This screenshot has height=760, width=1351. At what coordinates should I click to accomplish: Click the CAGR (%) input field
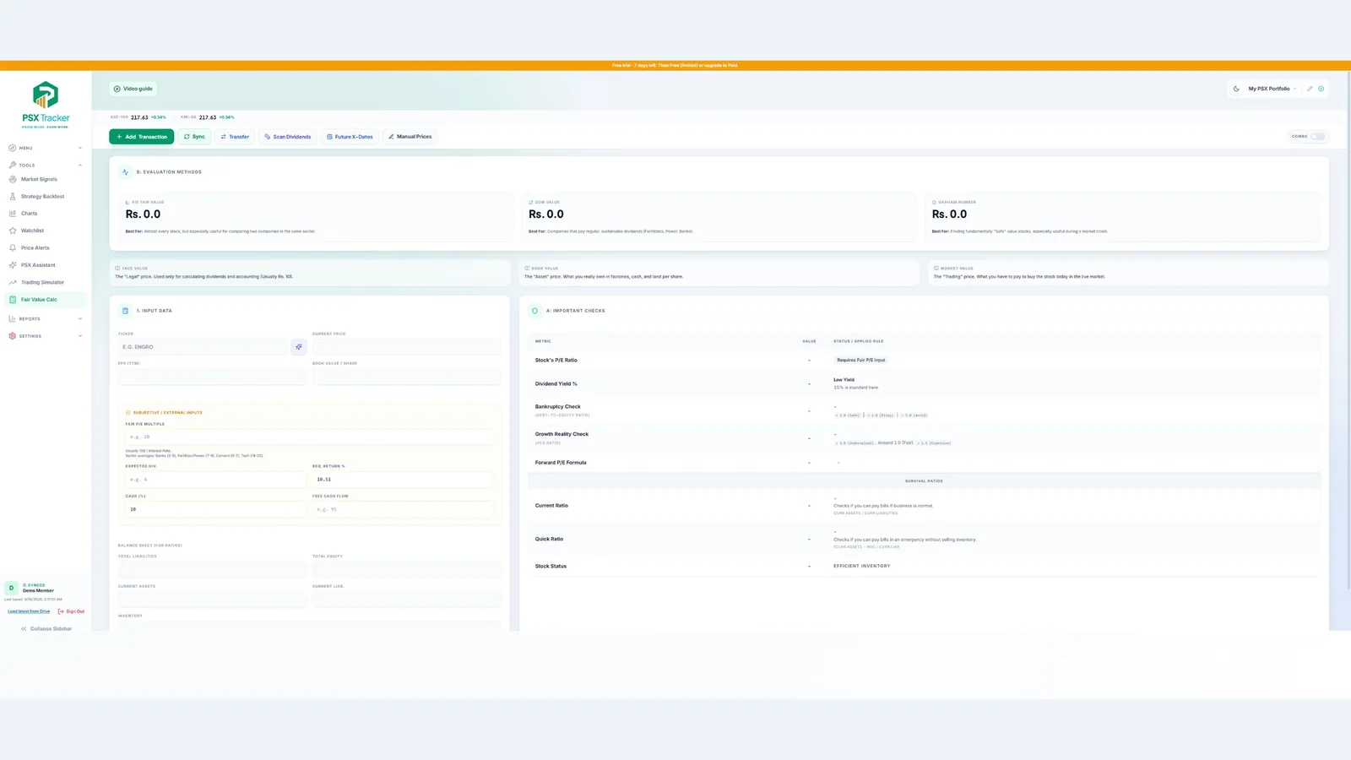216,509
